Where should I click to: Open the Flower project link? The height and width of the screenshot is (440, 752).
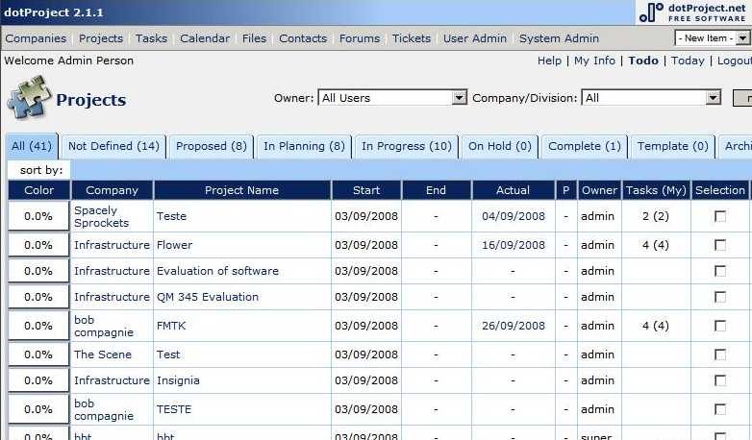(175, 245)
